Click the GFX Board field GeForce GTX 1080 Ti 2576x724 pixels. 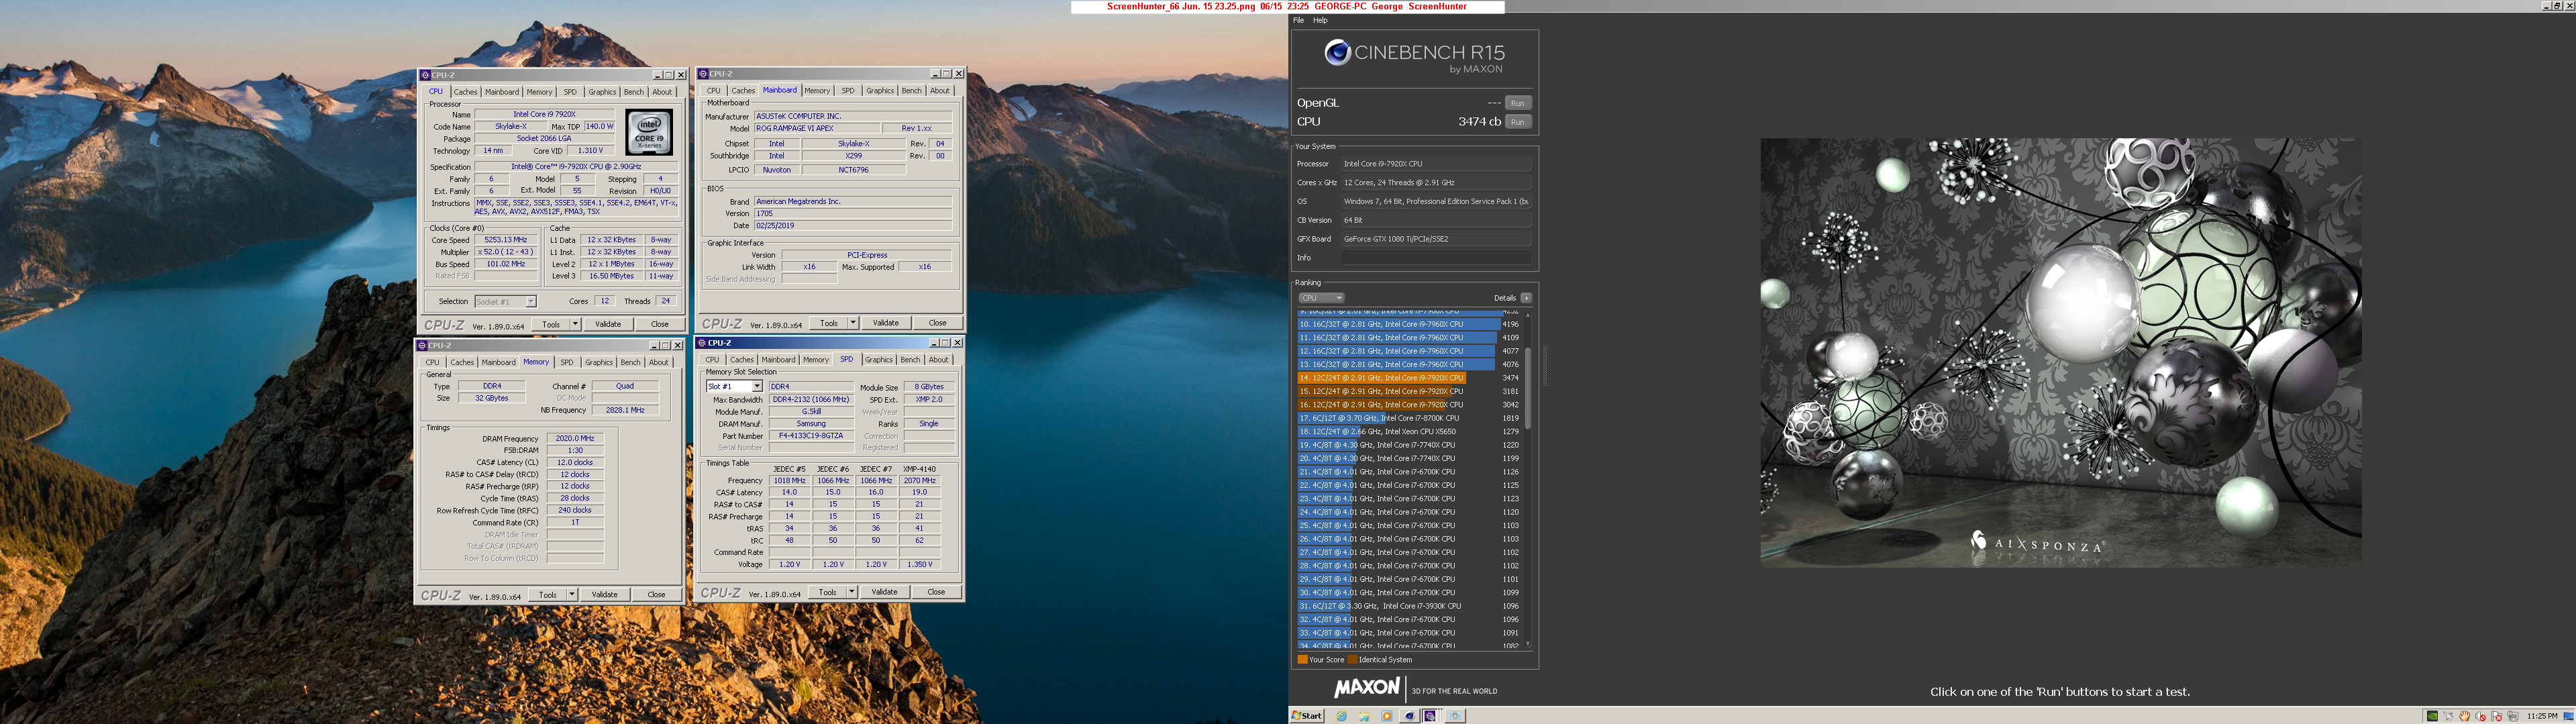point(1436,239)
